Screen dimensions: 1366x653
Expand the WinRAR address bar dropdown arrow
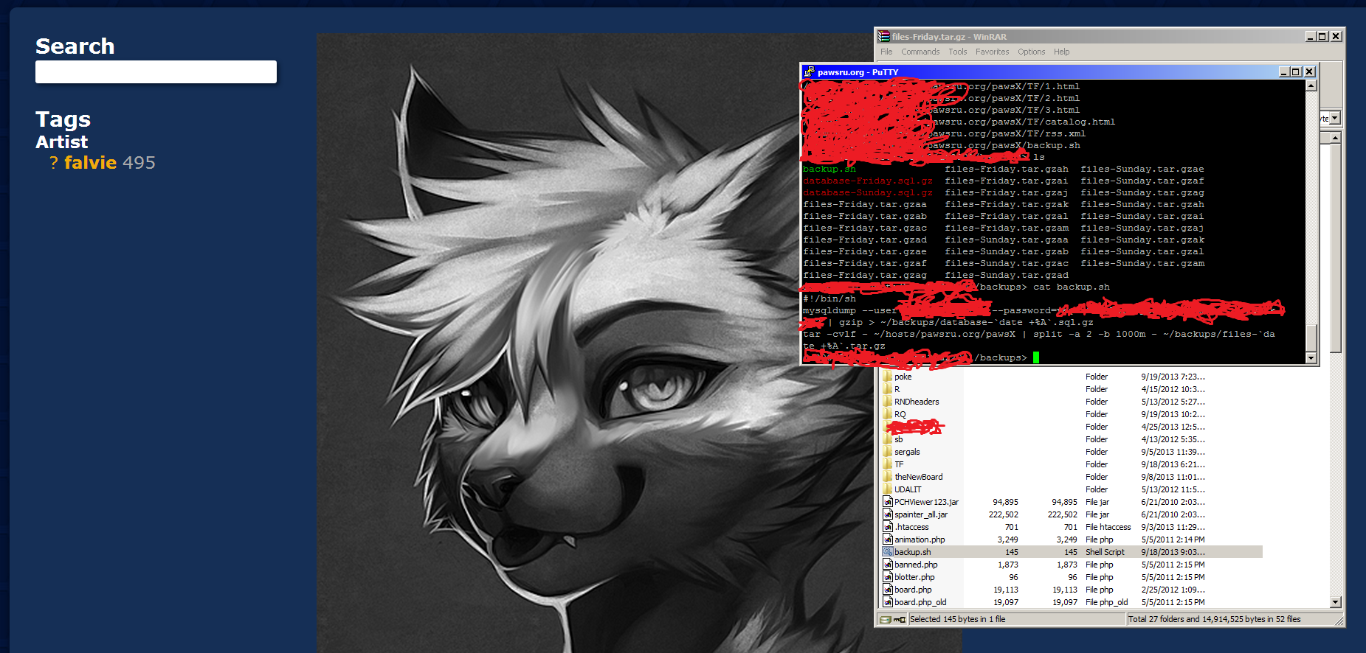pos(1335,118)
